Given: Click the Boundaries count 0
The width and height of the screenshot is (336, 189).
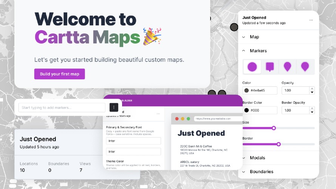Looking at the screenshot, I should click(x=50, y=170).
